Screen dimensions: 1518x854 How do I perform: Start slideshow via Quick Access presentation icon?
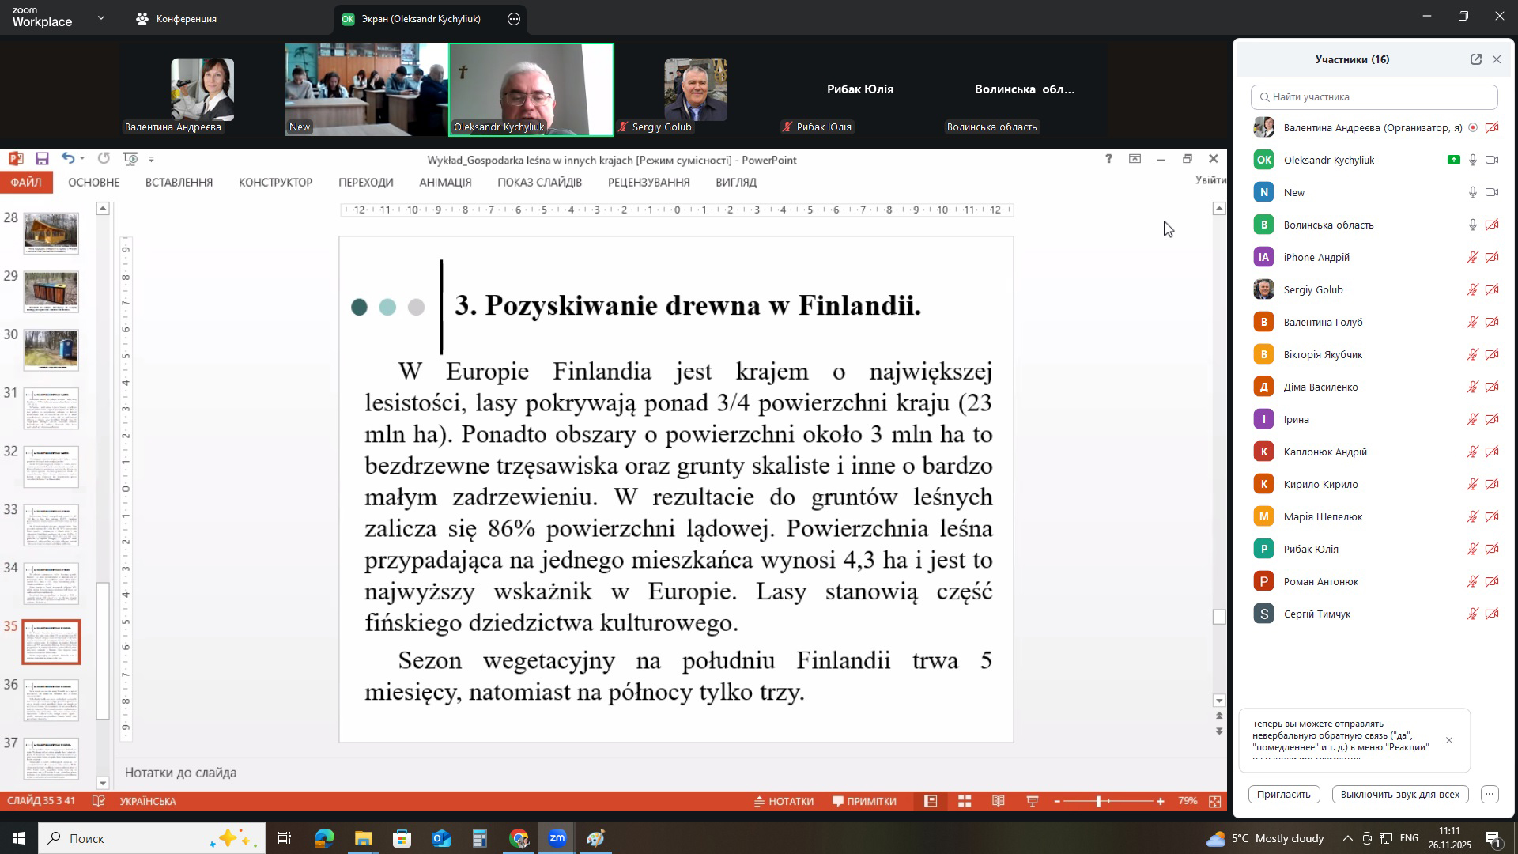[x=130, y=158]
